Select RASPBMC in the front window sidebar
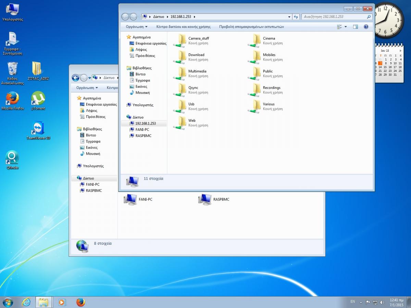This screenshot has height=308, width=411. click(x=141, y=136)
